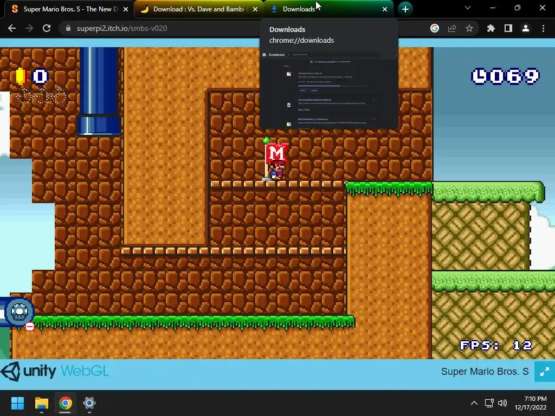Click the game timer display
Viewport: 555px width, 416px height.
click(506, 76)
